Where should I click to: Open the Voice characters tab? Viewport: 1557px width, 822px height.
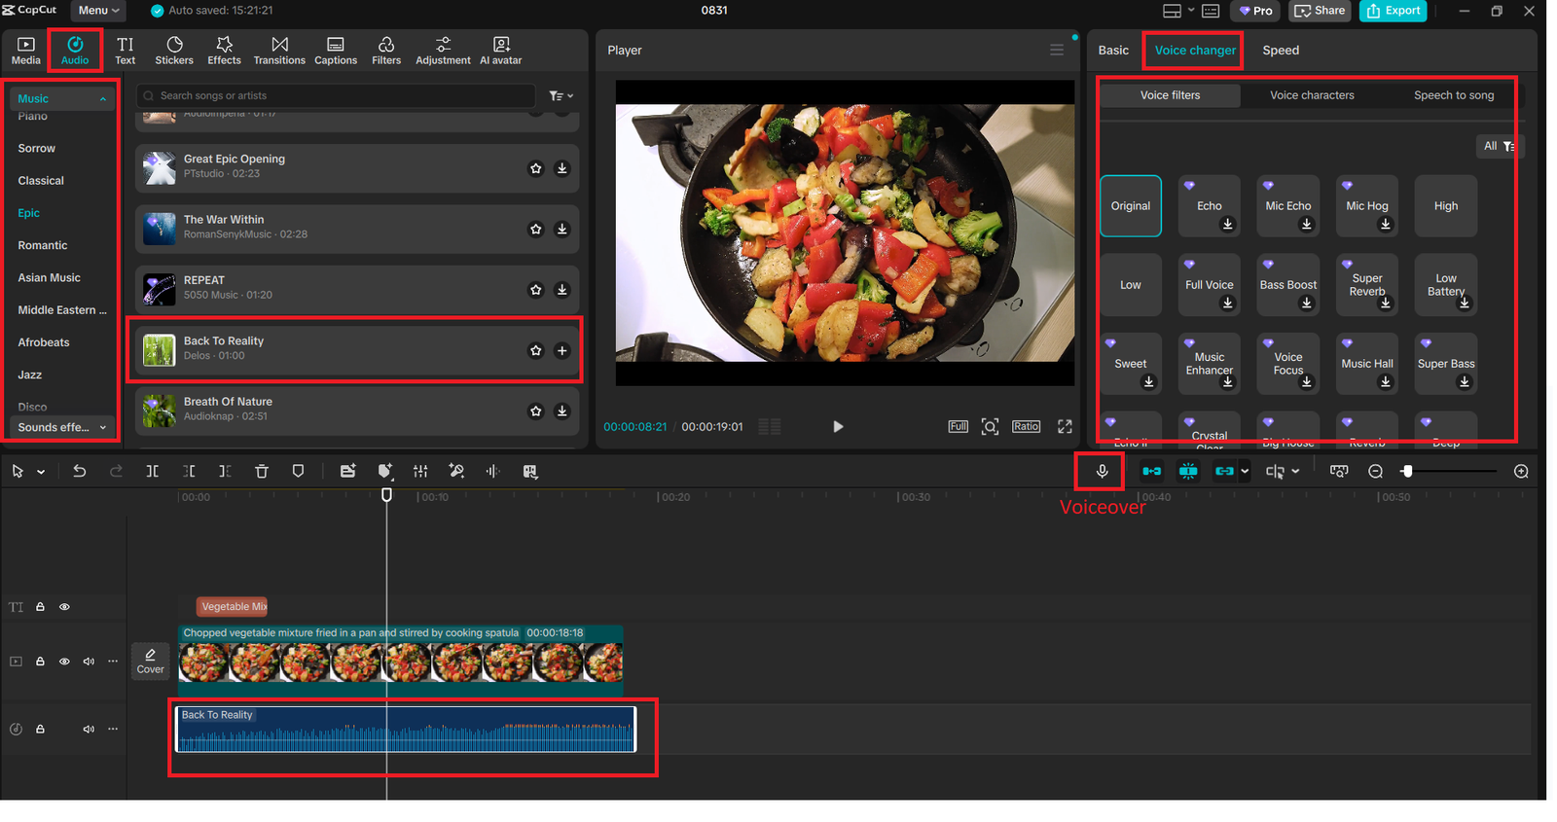[x=1312, y=95]
